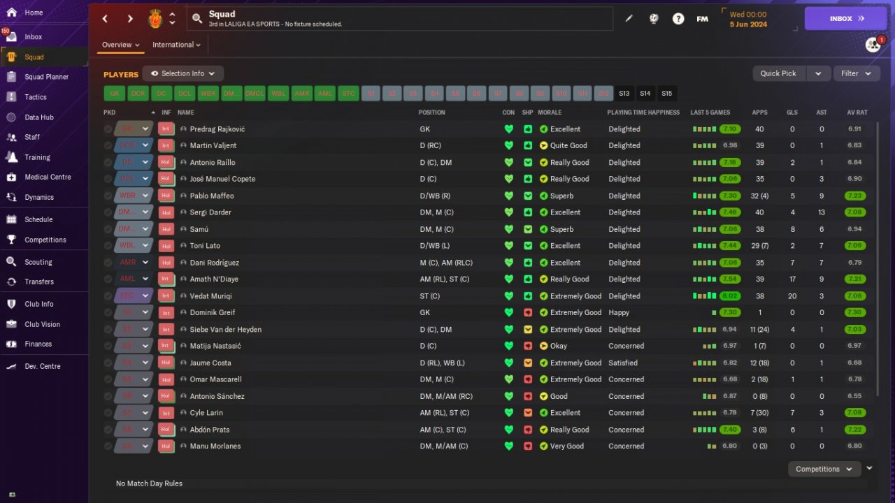
Task: Go to the Scouting screen
Action: click(x=38, y=262)
